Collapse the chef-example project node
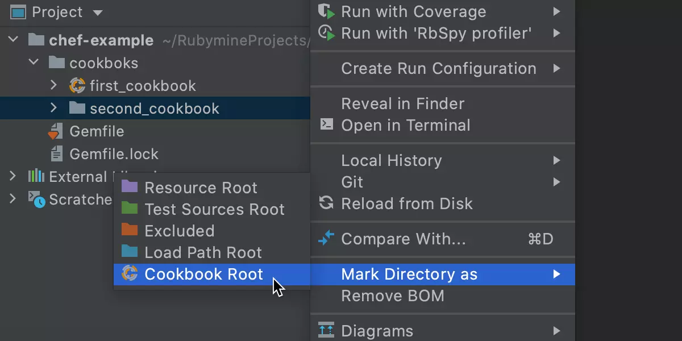 [13, 40]
